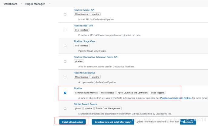Filter by the Build Triggers tag
208x137 pixels.
(x=158, y=93)
